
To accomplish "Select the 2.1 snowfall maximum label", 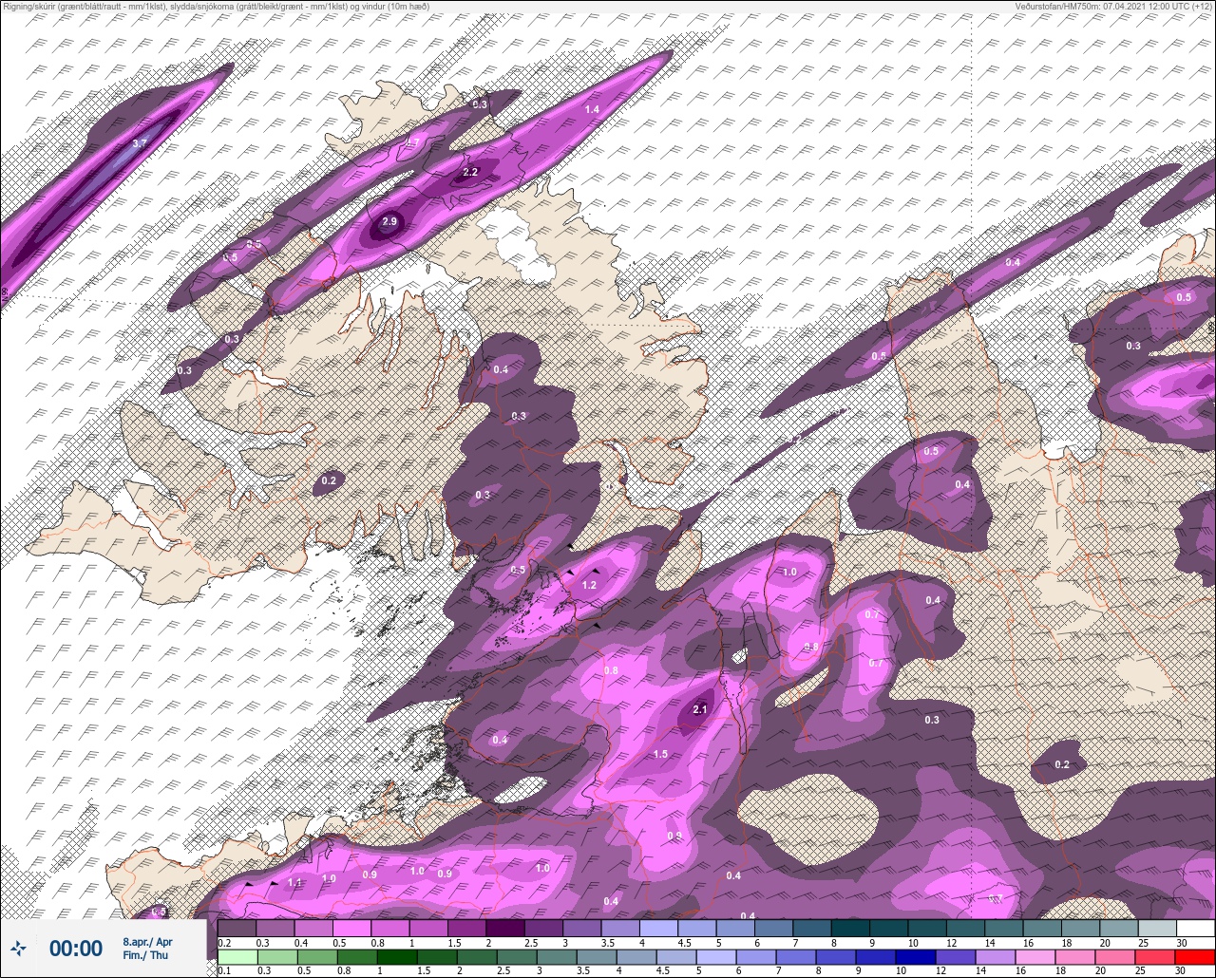I will (x=701, y=709).
